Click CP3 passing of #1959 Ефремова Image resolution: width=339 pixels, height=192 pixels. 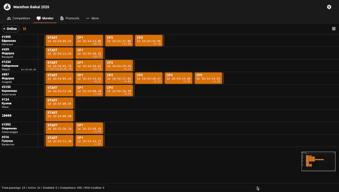[x=149, y=41]
